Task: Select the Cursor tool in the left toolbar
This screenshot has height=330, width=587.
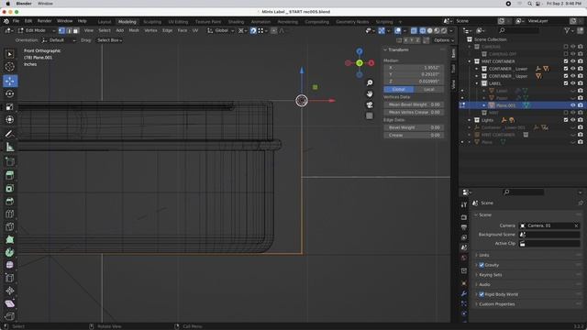Action: [10, 67]
